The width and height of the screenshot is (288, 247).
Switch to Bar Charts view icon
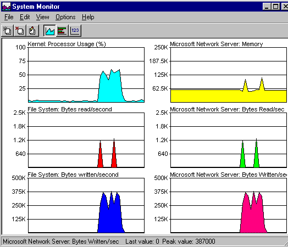click(x=62, y=30)
